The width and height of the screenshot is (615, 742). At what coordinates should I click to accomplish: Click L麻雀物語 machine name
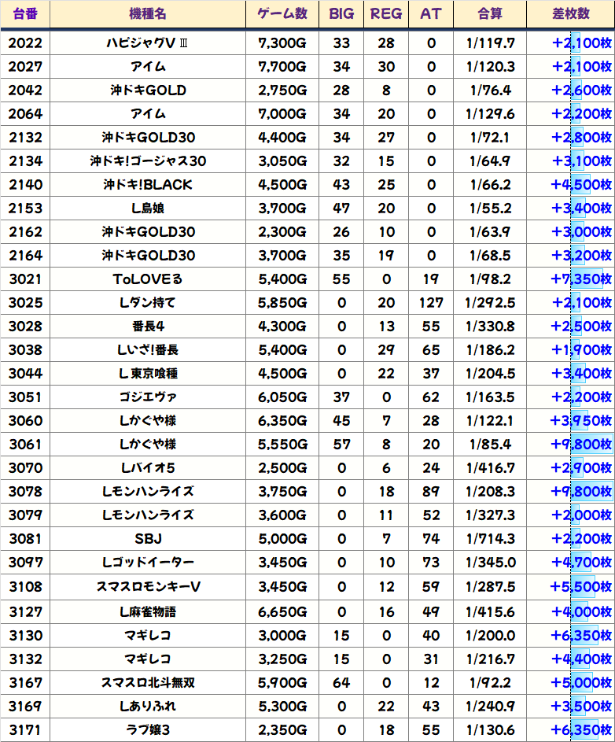(148, 612)
